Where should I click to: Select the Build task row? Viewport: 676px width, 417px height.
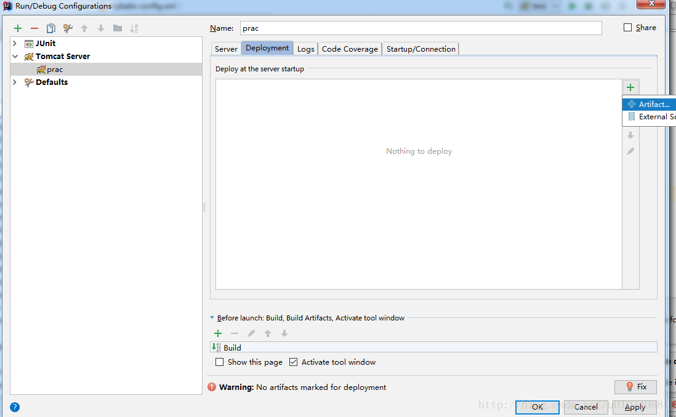pyautogui.click(x=433, y=347)
